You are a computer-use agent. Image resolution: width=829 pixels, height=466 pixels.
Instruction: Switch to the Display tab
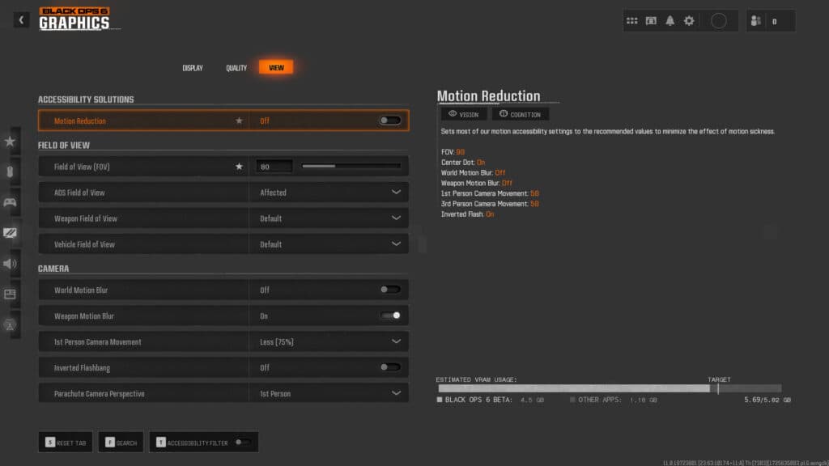(x=193, y=68)
